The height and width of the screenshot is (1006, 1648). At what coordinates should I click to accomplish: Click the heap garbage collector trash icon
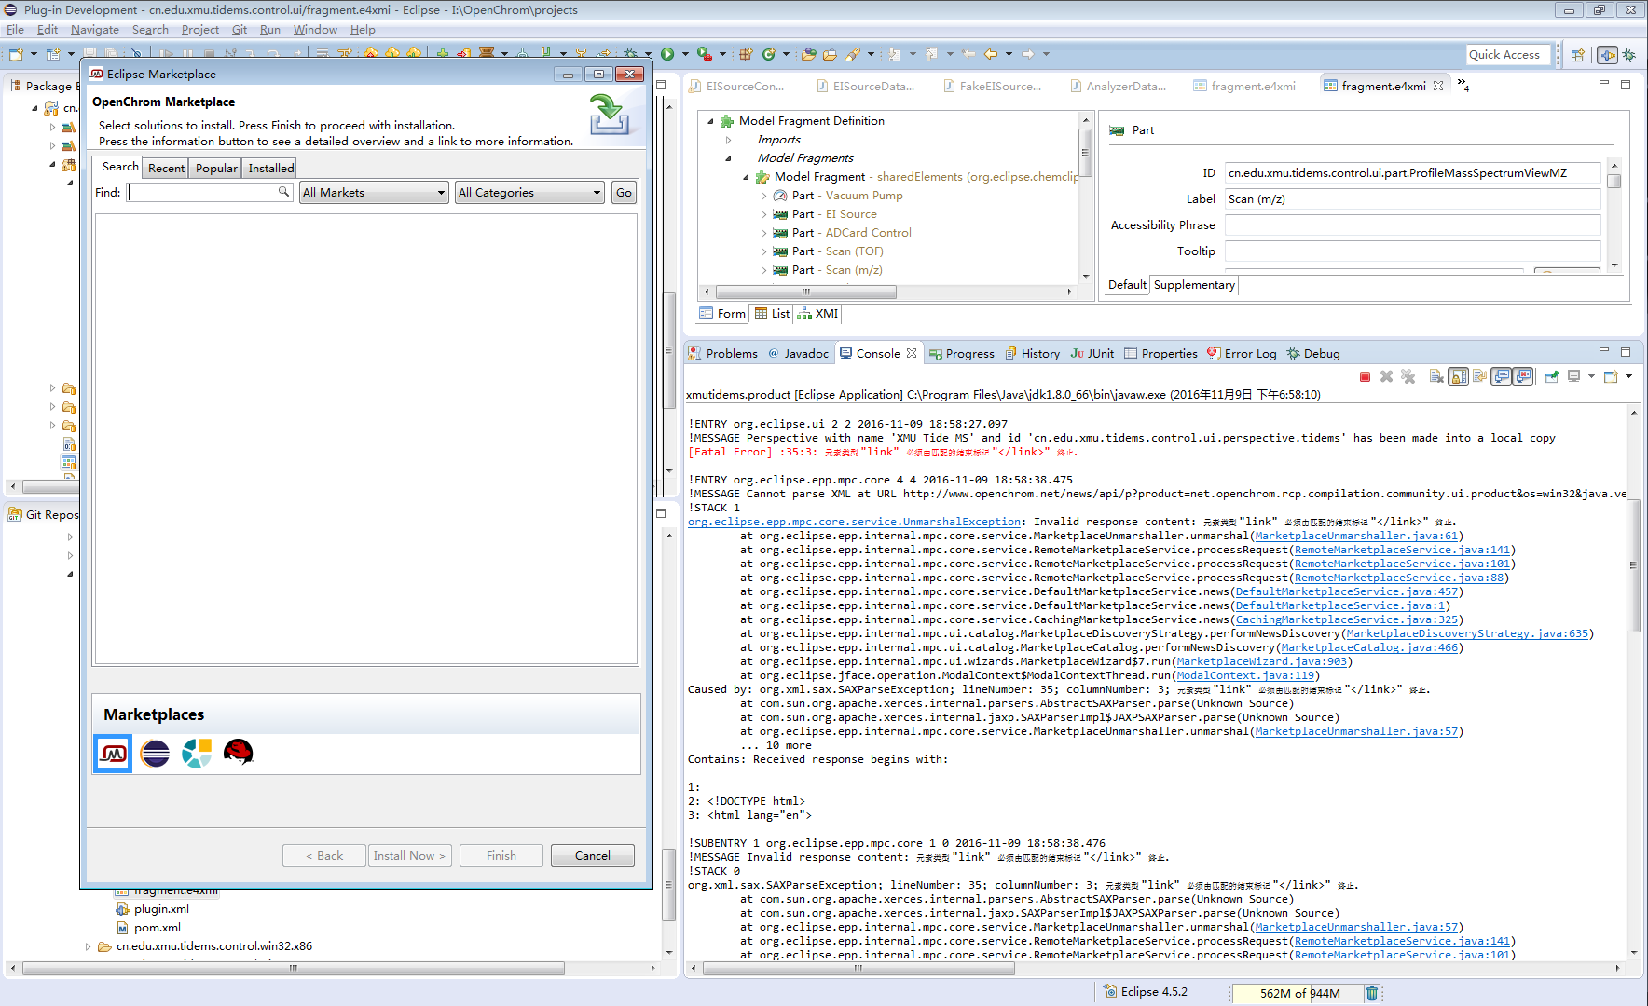pyautogui.click(x=1371, y=993)
